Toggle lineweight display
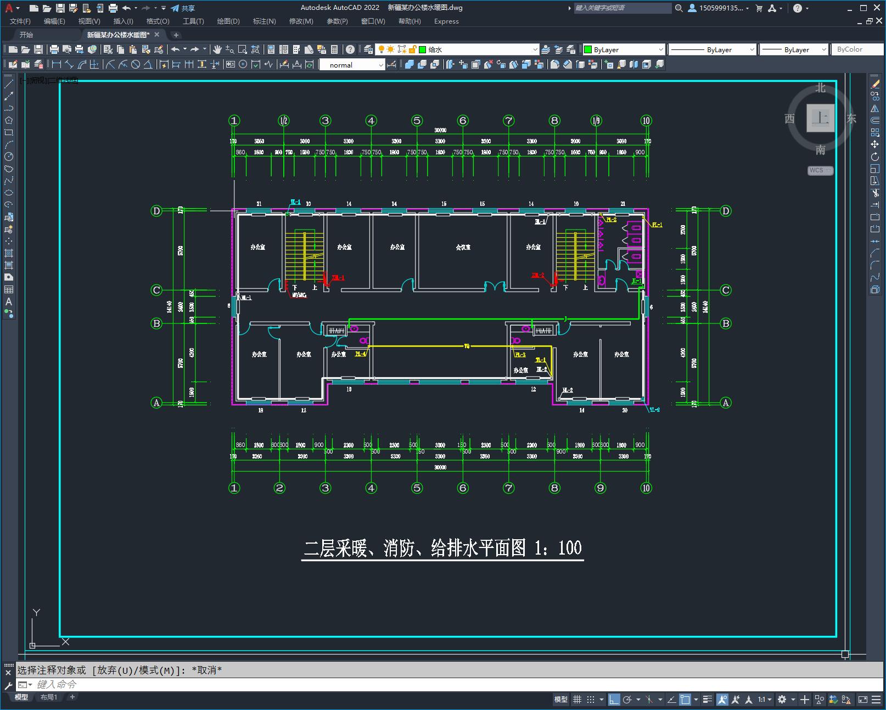Image resolution: width=886 pixels, height=710 pixels. point(708,699)
